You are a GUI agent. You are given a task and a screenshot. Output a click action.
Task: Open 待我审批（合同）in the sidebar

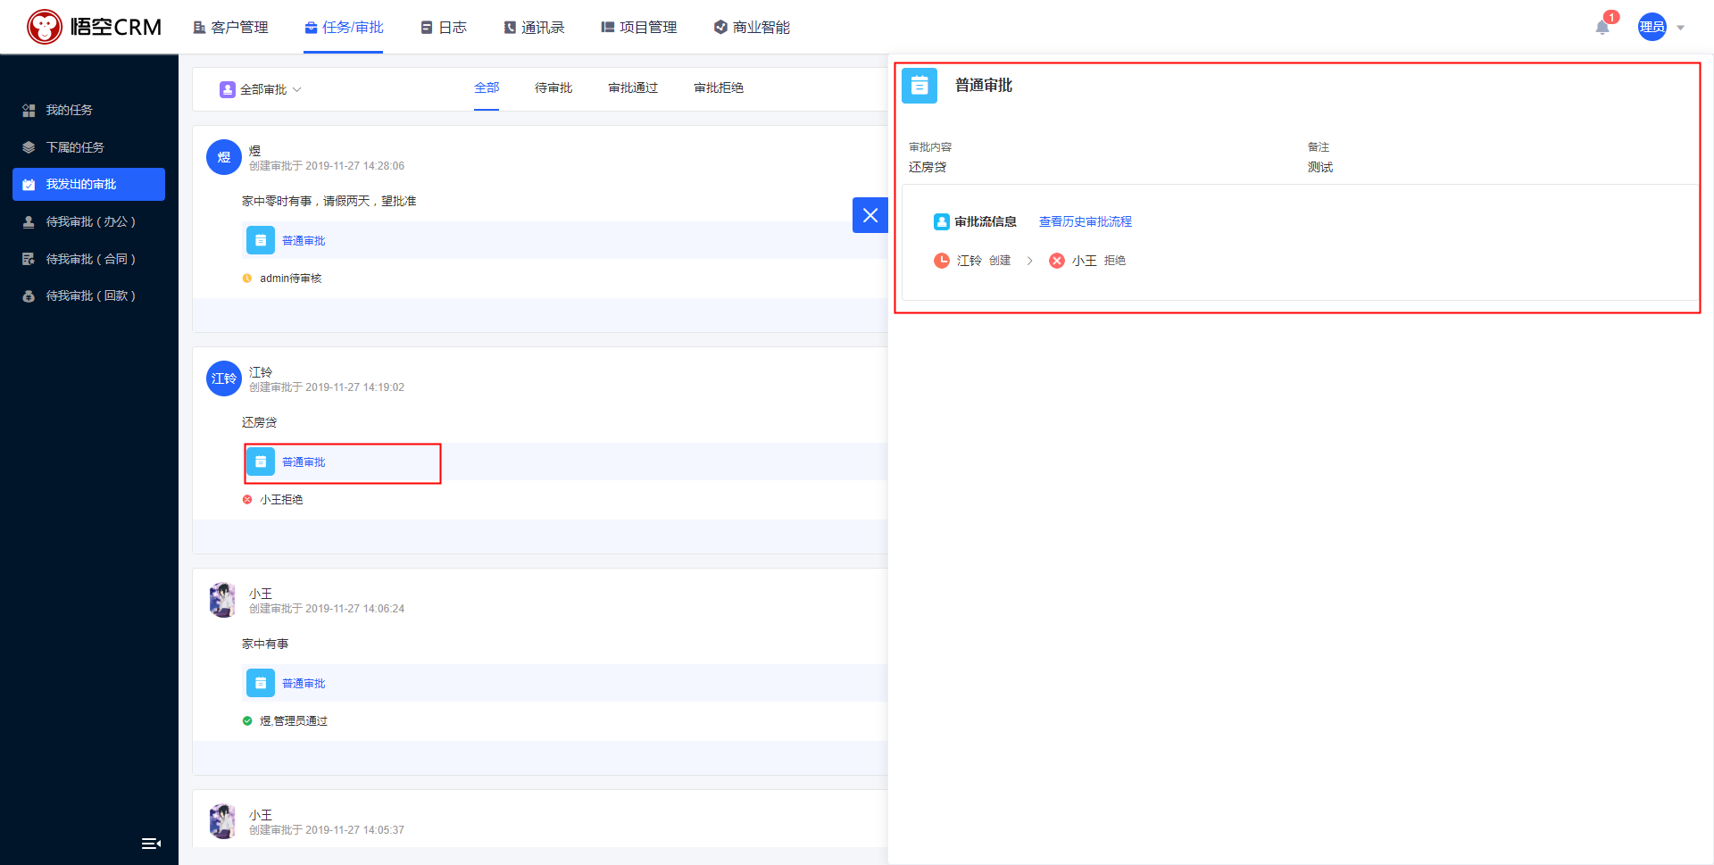click(90, 259)
